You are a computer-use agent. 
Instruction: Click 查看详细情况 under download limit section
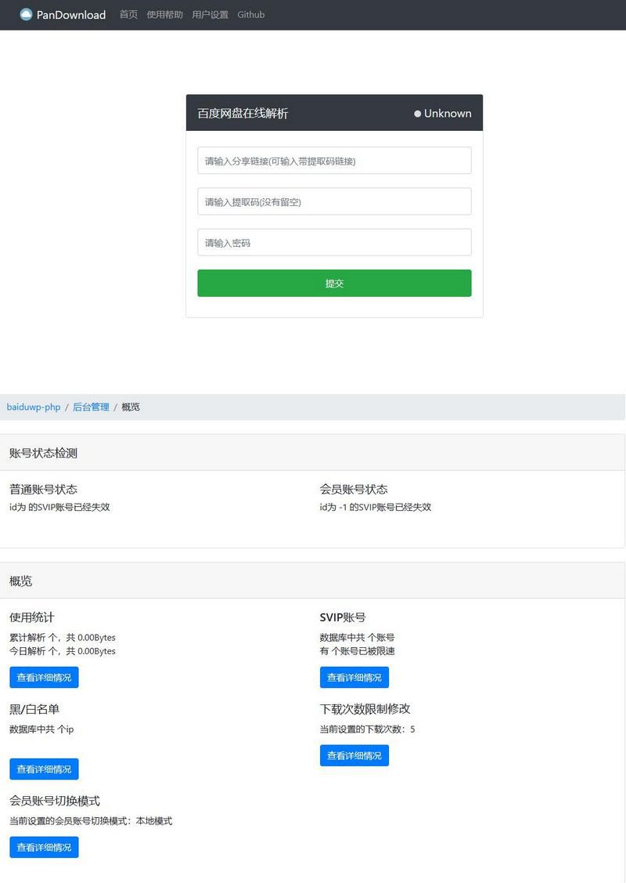(354, 755)
